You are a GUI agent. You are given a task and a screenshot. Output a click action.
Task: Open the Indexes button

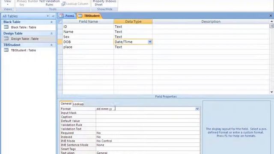(x=111, y=1)
